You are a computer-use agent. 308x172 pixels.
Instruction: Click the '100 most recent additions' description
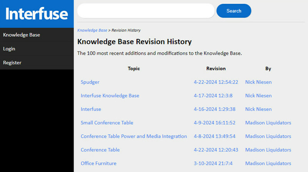159,53
